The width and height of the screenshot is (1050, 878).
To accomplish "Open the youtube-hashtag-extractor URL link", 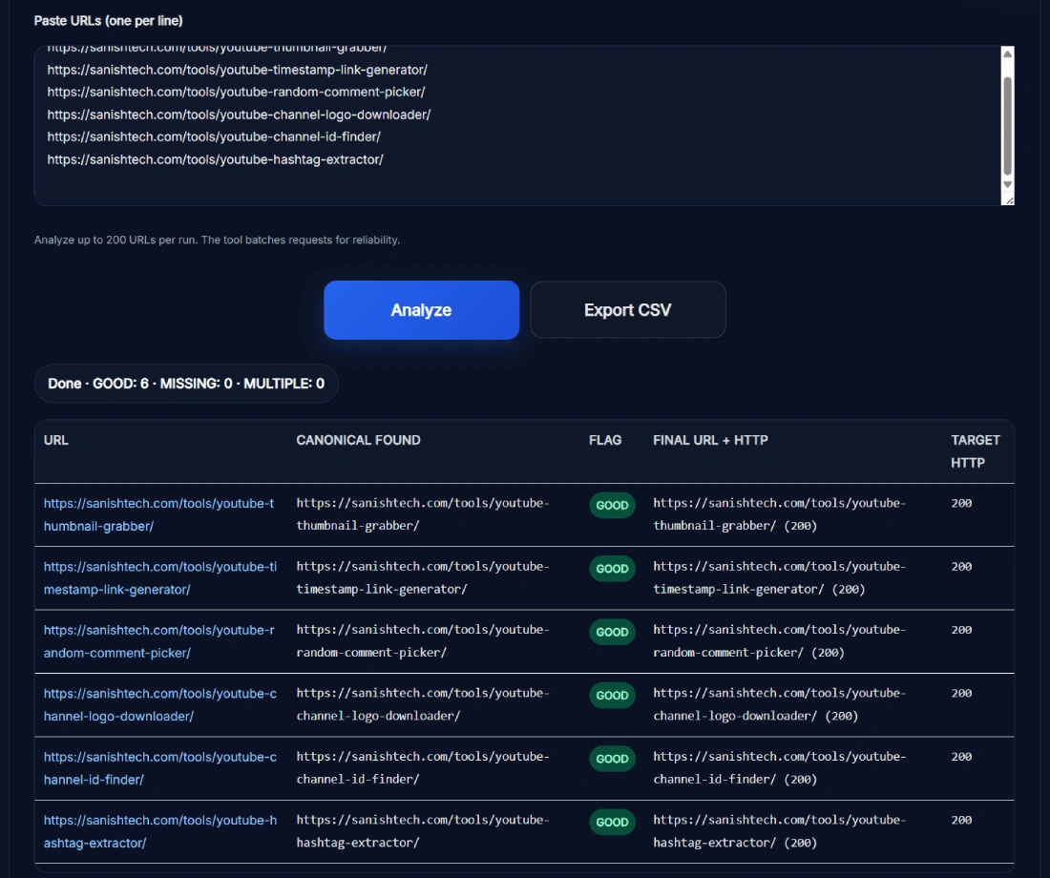I will point(158,831).
